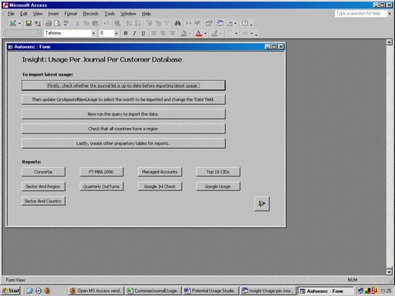Click the New Record icon
This screenshot has width=395, height=296.
point(188,23)
